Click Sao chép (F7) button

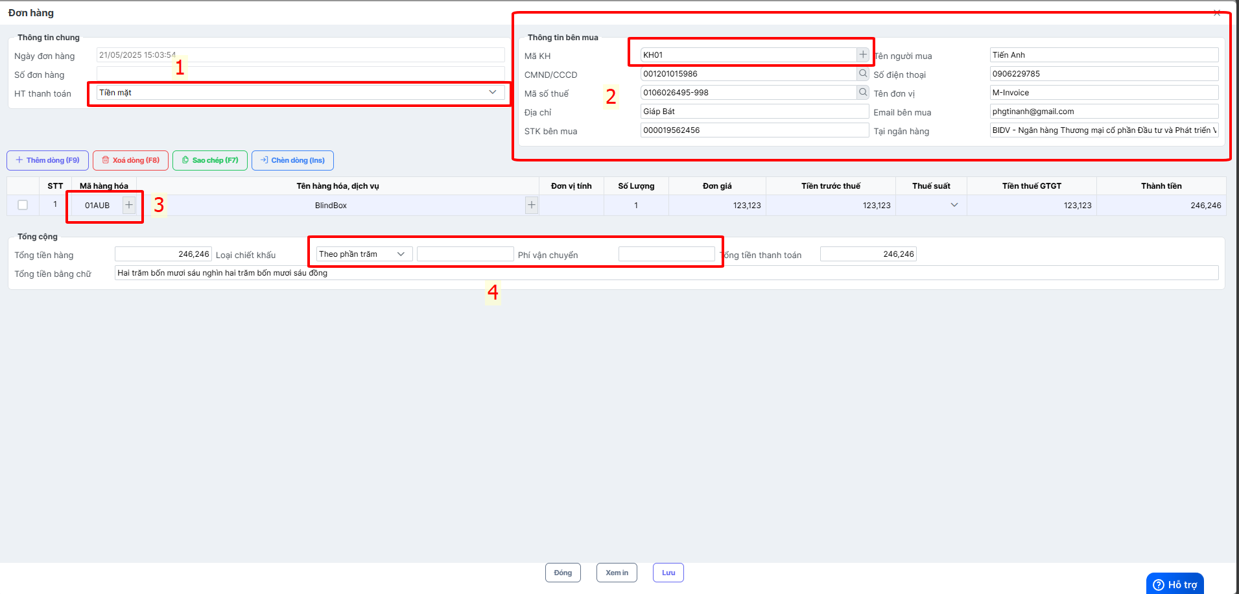pos(210,160)
